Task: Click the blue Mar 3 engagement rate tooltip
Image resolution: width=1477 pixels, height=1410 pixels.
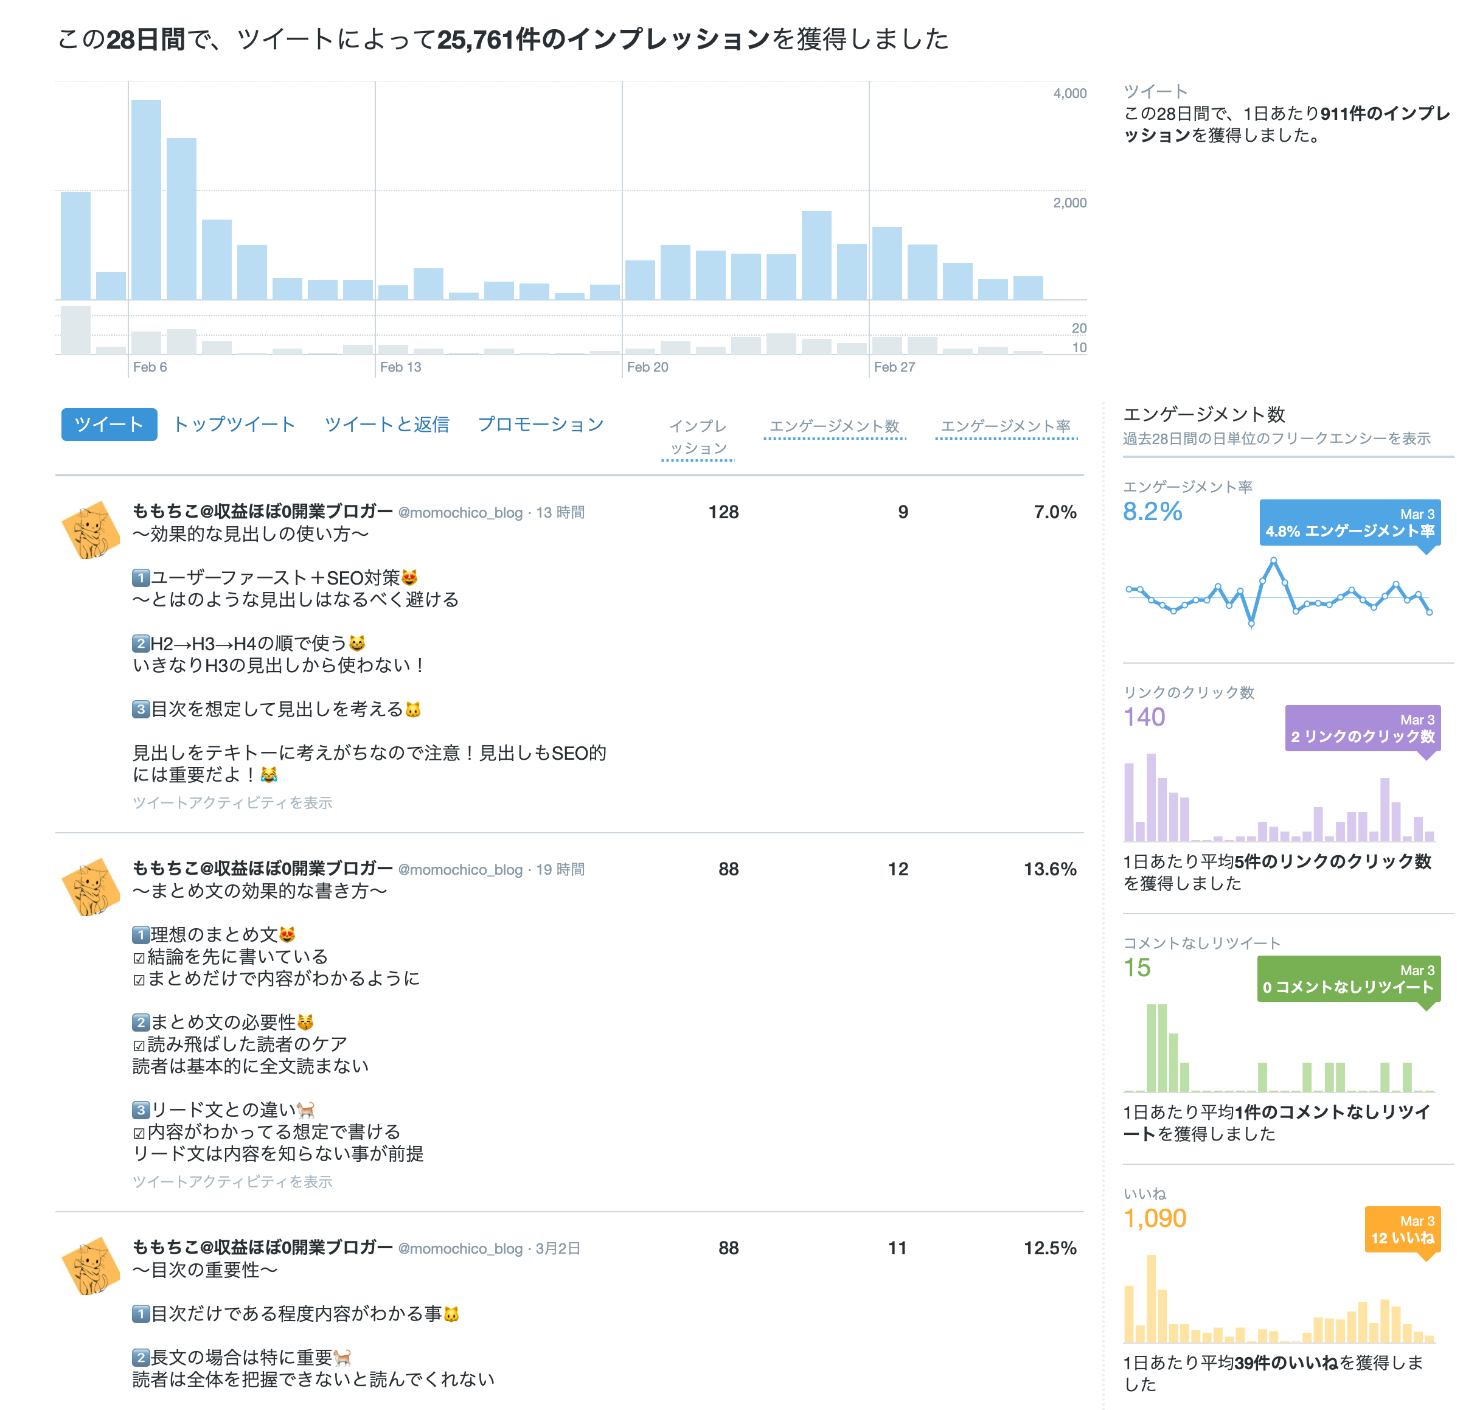Action: point(1350,523)
